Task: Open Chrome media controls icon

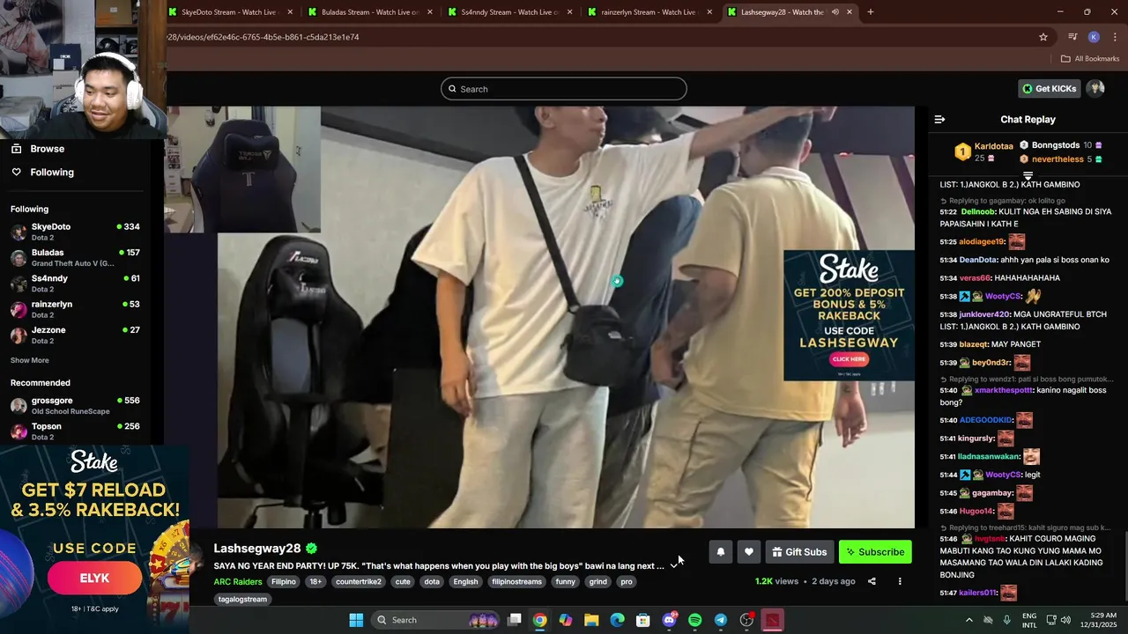Action: point(1072,37)
